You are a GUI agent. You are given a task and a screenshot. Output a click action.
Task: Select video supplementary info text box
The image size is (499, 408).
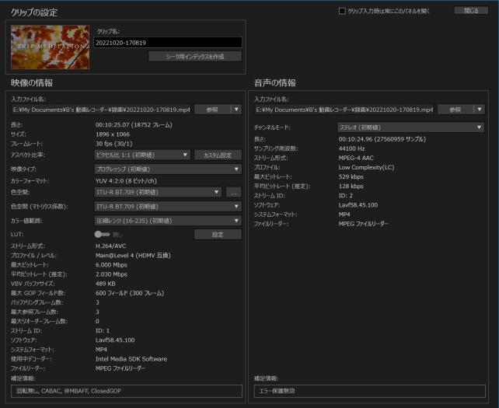(127, 391)
